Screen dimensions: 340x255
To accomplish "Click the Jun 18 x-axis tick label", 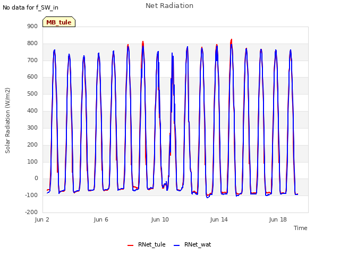I will [278, 219].
